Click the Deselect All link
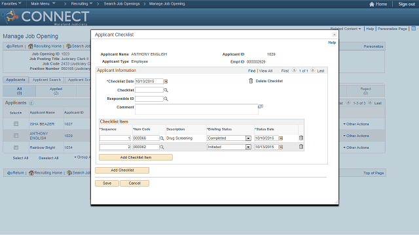The height and width of the screenshot is (235, 419). point(48,158)
